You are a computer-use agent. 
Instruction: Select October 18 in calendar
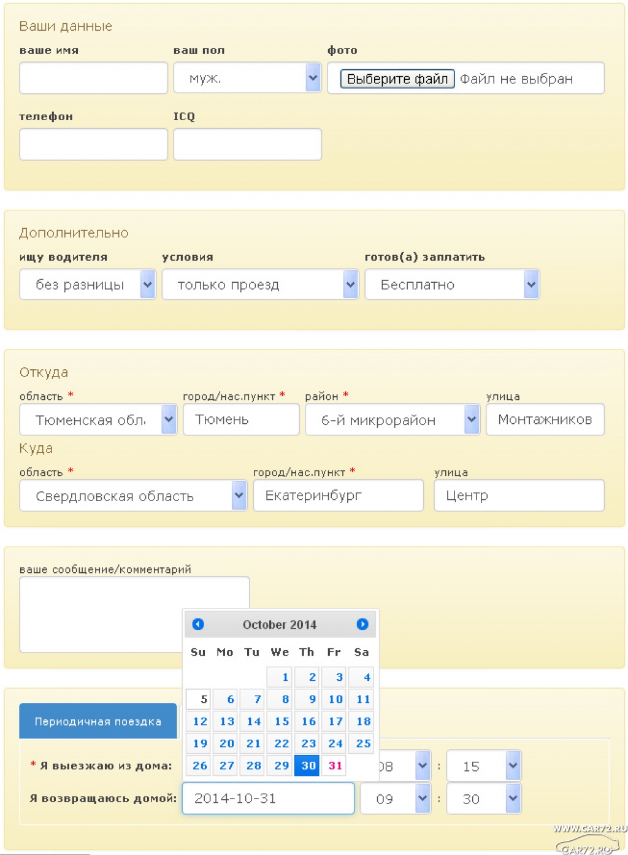[361, 721]
